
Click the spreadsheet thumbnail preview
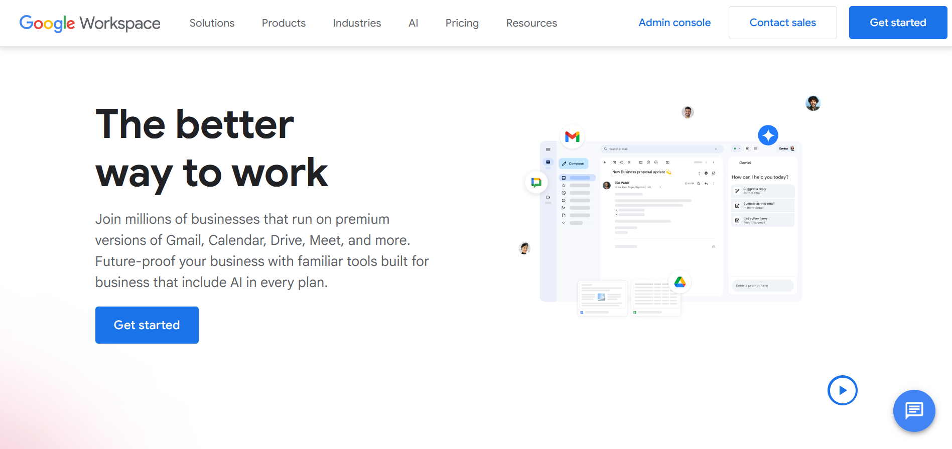click(656, 299)
